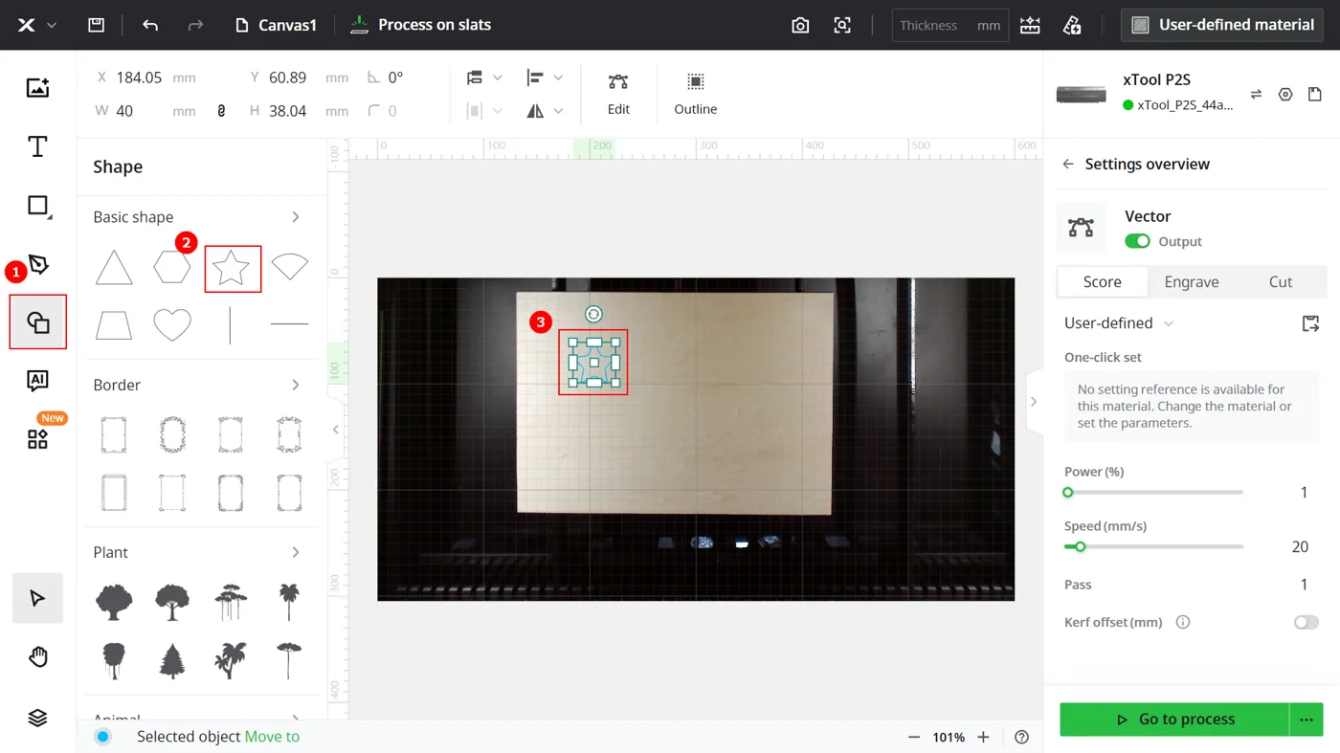1340x753 pixels.
Task: Select the Rectangle tool
Action: coord(37,206)
